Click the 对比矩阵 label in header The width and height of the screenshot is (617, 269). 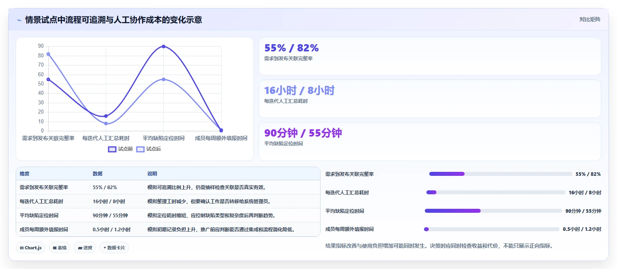coord(590,20)
